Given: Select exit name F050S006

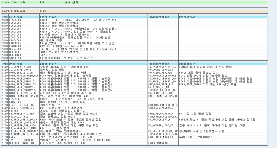Looking at the screenshot, I should click(x=15, y=35).
